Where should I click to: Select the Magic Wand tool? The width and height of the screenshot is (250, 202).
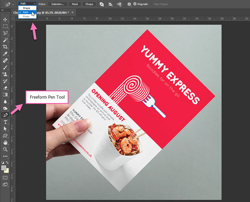5,40
